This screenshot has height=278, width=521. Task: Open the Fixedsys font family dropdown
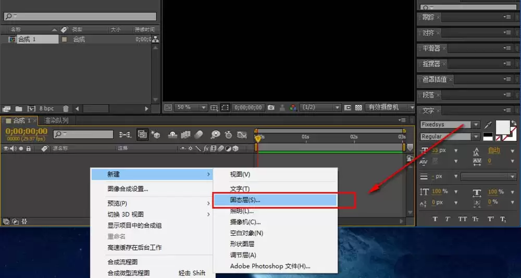point(476,125)
